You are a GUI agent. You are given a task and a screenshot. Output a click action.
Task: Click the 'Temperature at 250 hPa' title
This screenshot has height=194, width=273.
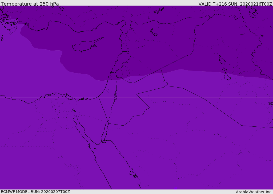pyautogui.click(x=30, y=4)
